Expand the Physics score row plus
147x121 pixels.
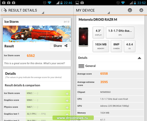(67, 107)
